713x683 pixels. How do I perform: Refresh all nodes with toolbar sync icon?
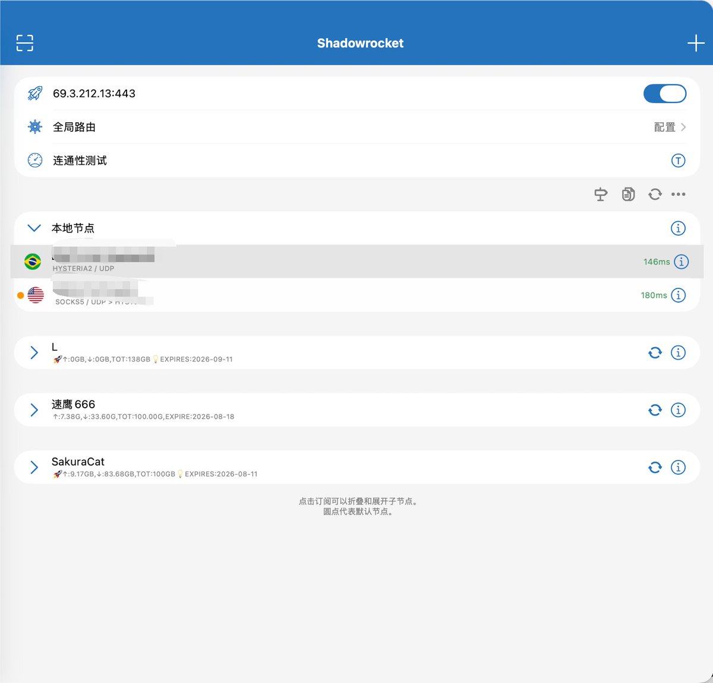click(655, 194)
